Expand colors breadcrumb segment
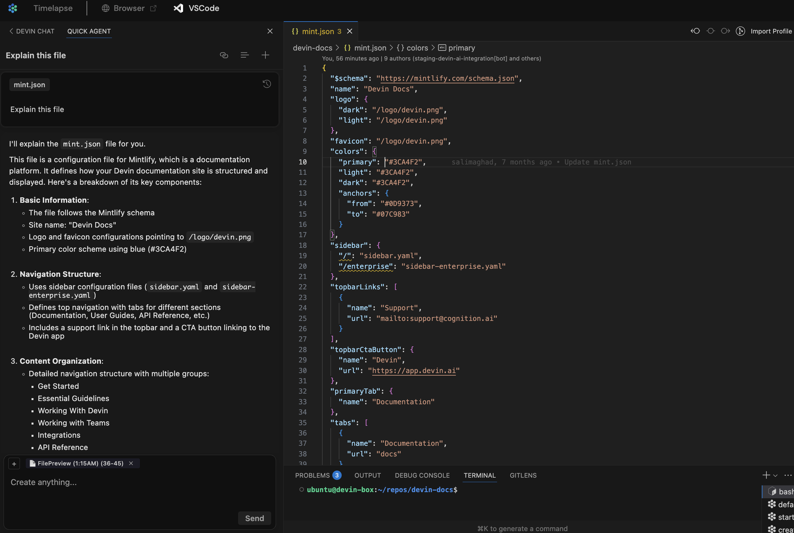 click(x=417, y=48)
